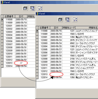The width and height of the screenshot is (98, 99).
Task: Select customer code 2975 cell
Action: pos(69,40)
